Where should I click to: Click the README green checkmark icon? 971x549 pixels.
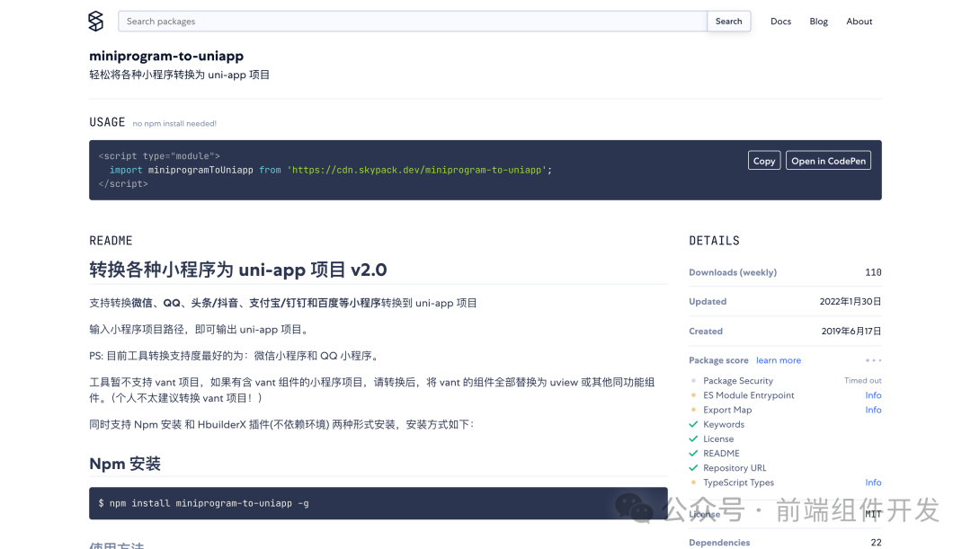pyautogui.click(x=693, y=454)
